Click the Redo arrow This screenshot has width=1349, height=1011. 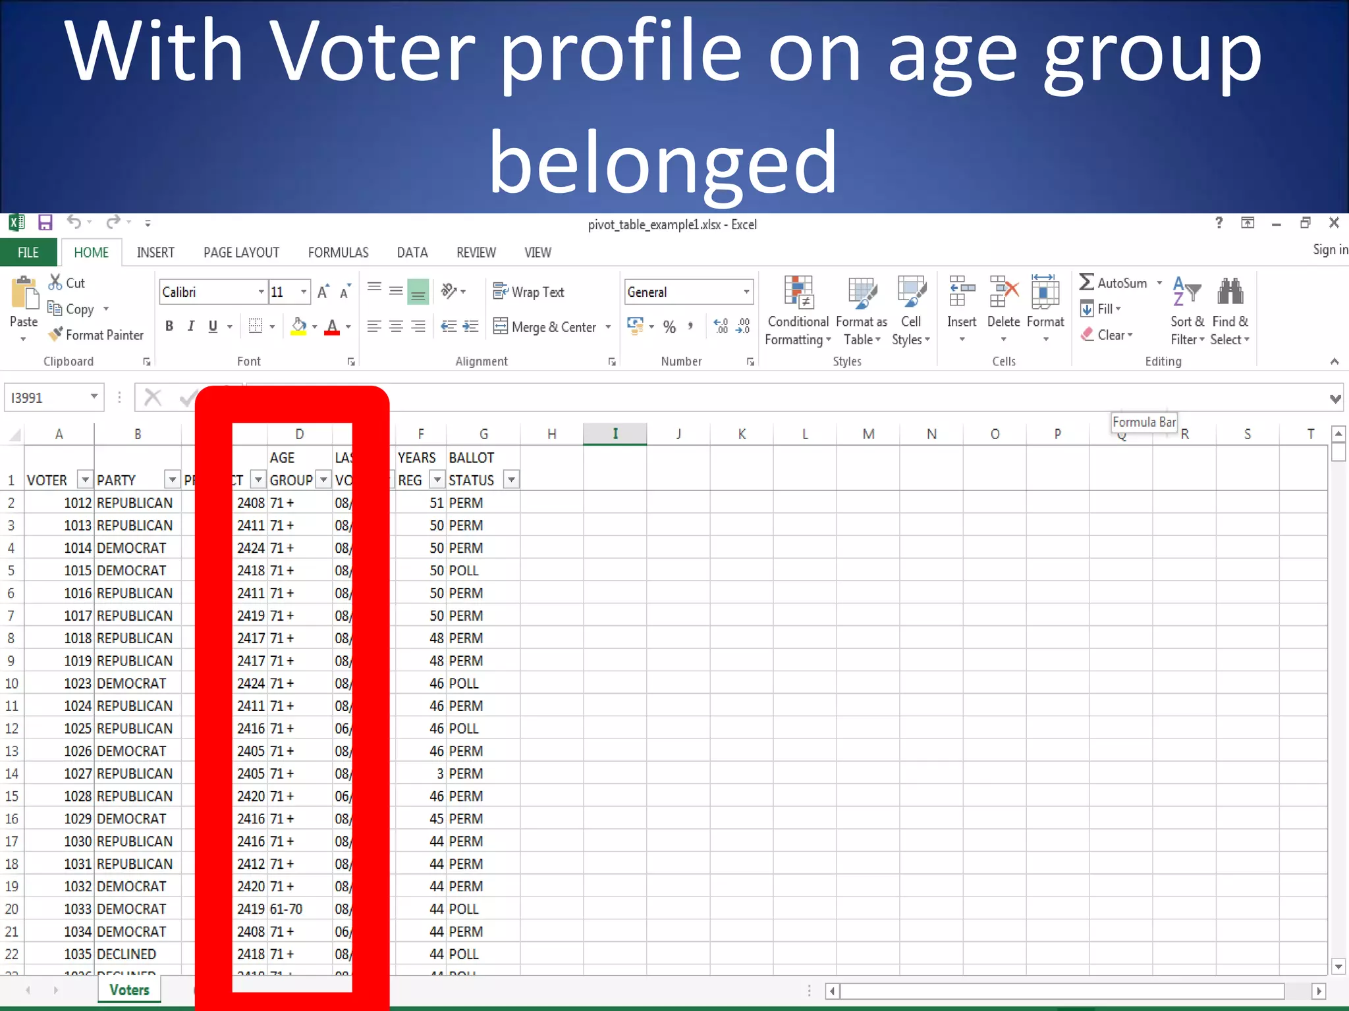[113, 222]
